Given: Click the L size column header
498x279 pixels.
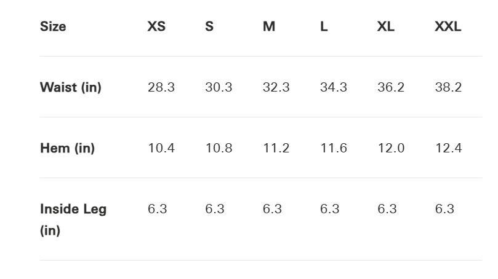Looking at the screenshot, I should [324, 26].
